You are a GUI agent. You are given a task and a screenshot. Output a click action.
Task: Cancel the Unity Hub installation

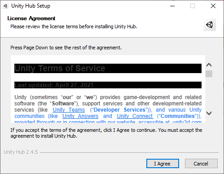point(201,164)
